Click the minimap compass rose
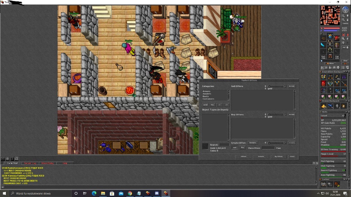The image size is (351, 197). [346, 10]
